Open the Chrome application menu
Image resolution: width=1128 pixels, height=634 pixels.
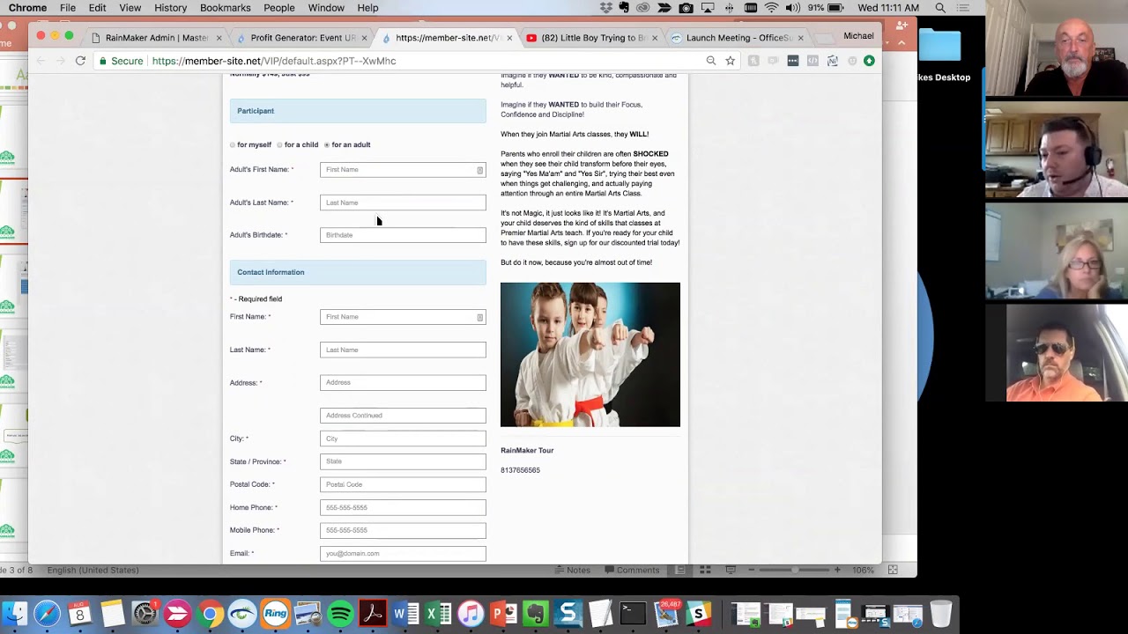[27, 8]
